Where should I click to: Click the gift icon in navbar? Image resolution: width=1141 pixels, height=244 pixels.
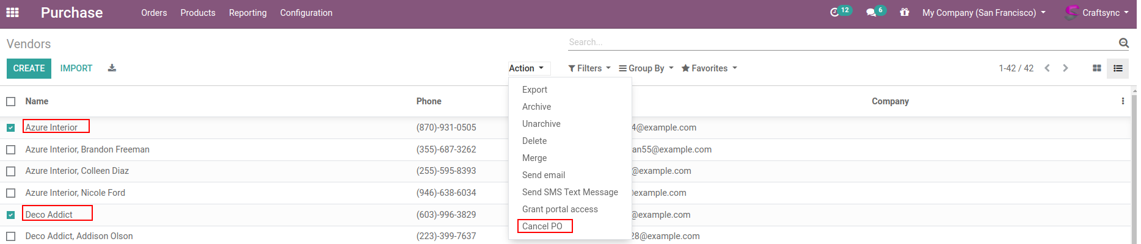(x=905, y=13)
